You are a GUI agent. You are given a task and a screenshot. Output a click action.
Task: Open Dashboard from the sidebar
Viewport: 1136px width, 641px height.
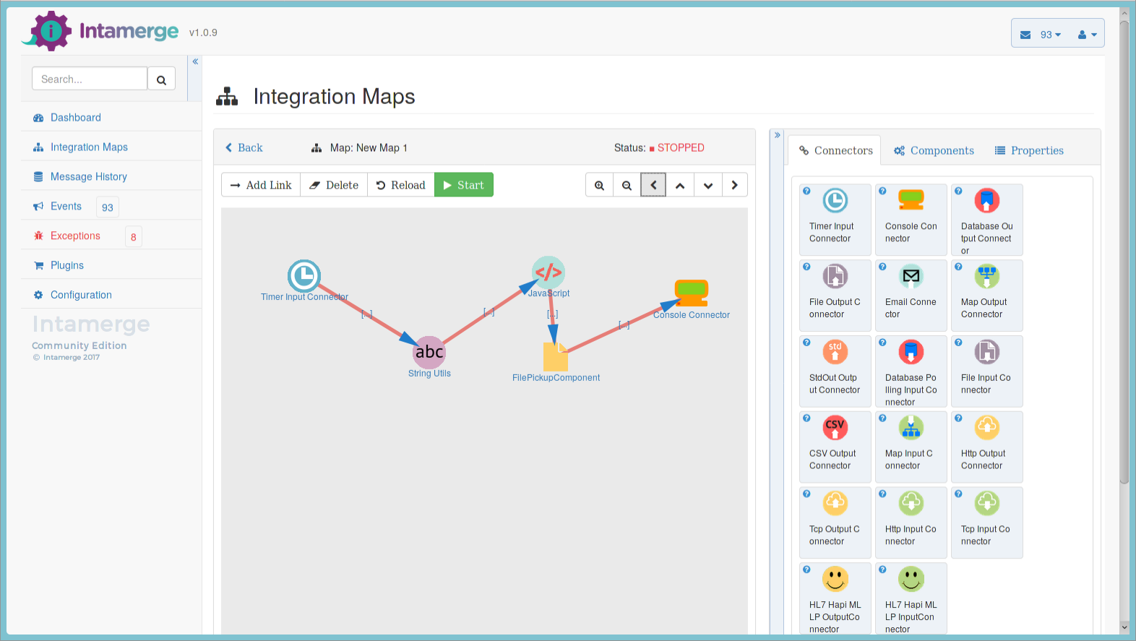[111, 117]
